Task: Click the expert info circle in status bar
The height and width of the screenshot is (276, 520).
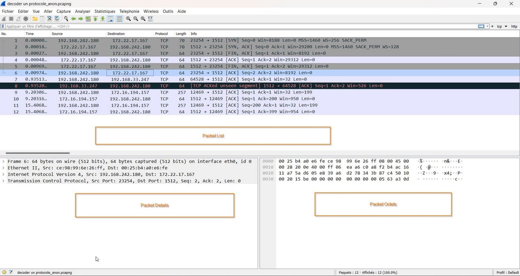Action: click(x=4, y=272)
